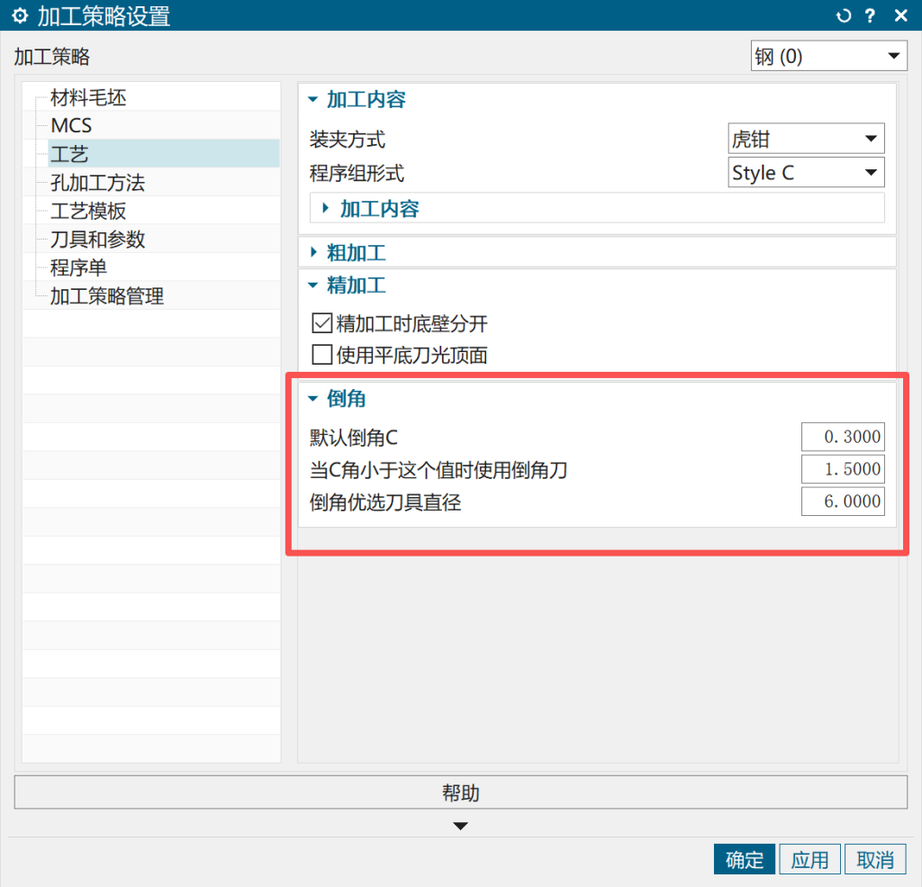
Task: Click the question mark help icon
Action: (x=870, y=15)
